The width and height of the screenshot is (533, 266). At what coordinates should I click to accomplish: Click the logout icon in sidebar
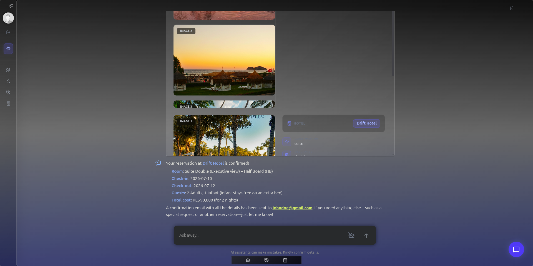tap(8, 32)
